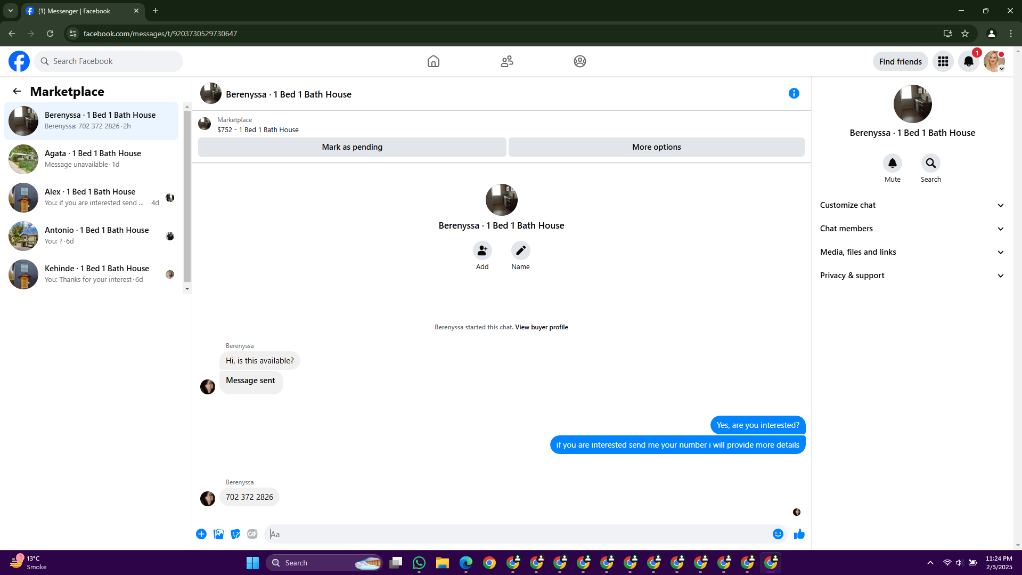The height and width of the screenshot is (575, 1022).
Task: Show hidden system tray icons
Action: (930, 563)
